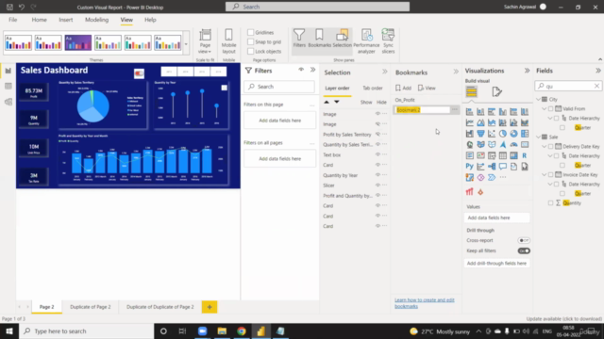Open the Home ribbon tab
The height and width of the screenshot is (339, 604).
[x=39, y=20]
